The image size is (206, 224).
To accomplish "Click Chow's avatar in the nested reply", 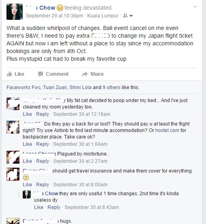I will (27, 194).
